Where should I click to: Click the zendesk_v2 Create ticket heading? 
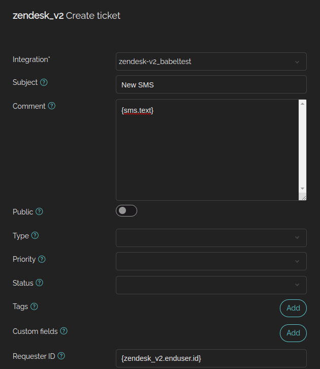[67, 16]
